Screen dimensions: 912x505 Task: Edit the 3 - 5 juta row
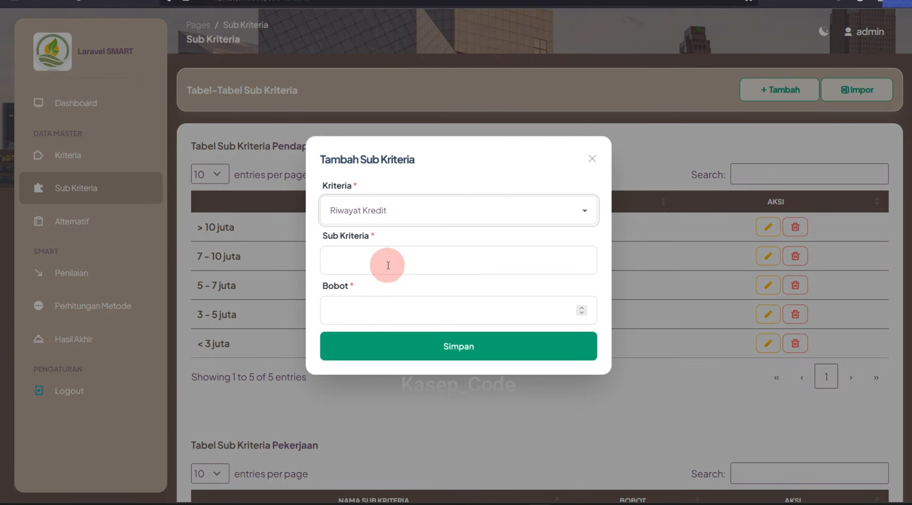click(768, 315)
